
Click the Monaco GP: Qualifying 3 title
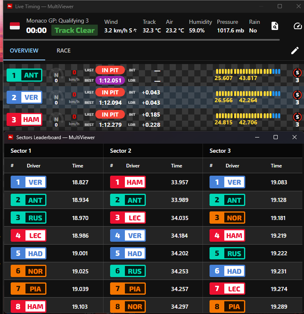[x=58, y=21]
